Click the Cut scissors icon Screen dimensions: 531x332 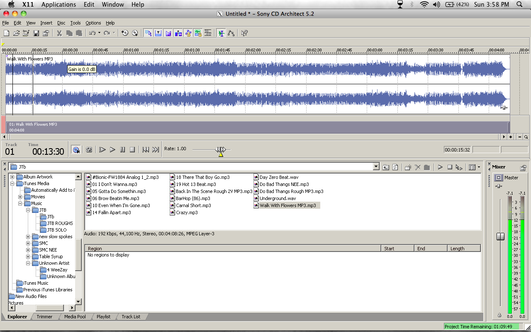pos(59,33)
